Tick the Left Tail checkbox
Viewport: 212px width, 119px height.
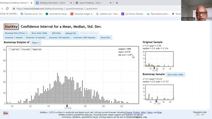point(10,49)
